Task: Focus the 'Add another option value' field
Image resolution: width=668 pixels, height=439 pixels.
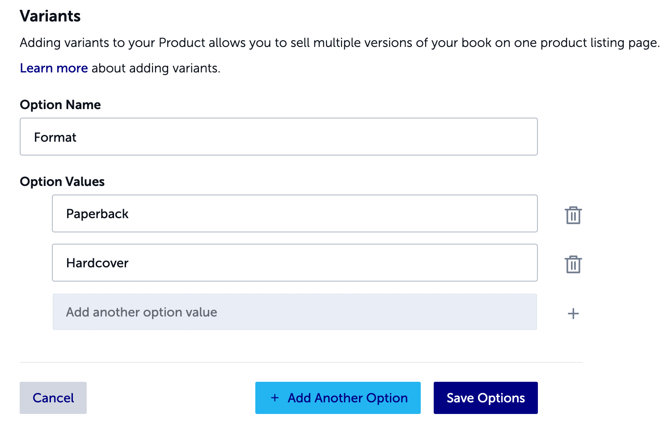Action: point(295,312)
